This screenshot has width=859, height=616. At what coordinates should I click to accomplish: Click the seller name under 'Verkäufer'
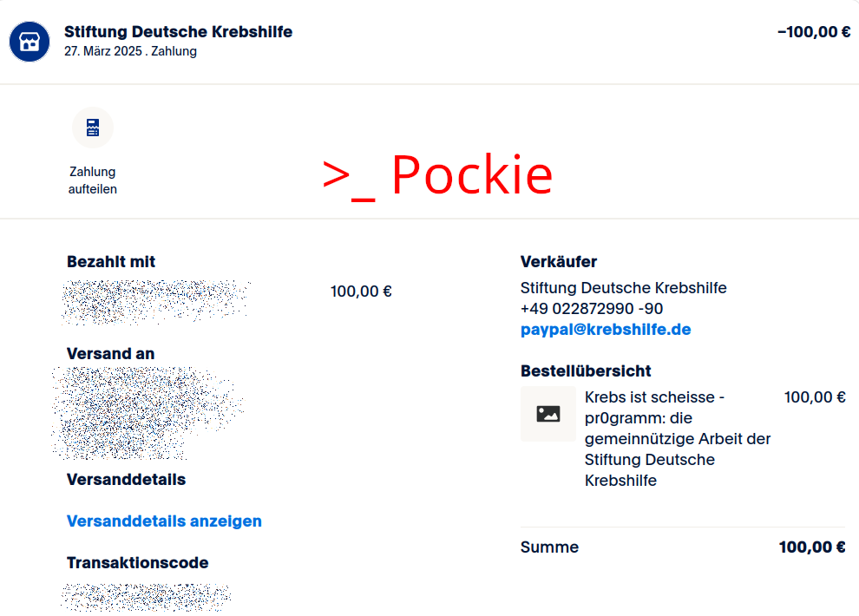(x=623, y=288)
